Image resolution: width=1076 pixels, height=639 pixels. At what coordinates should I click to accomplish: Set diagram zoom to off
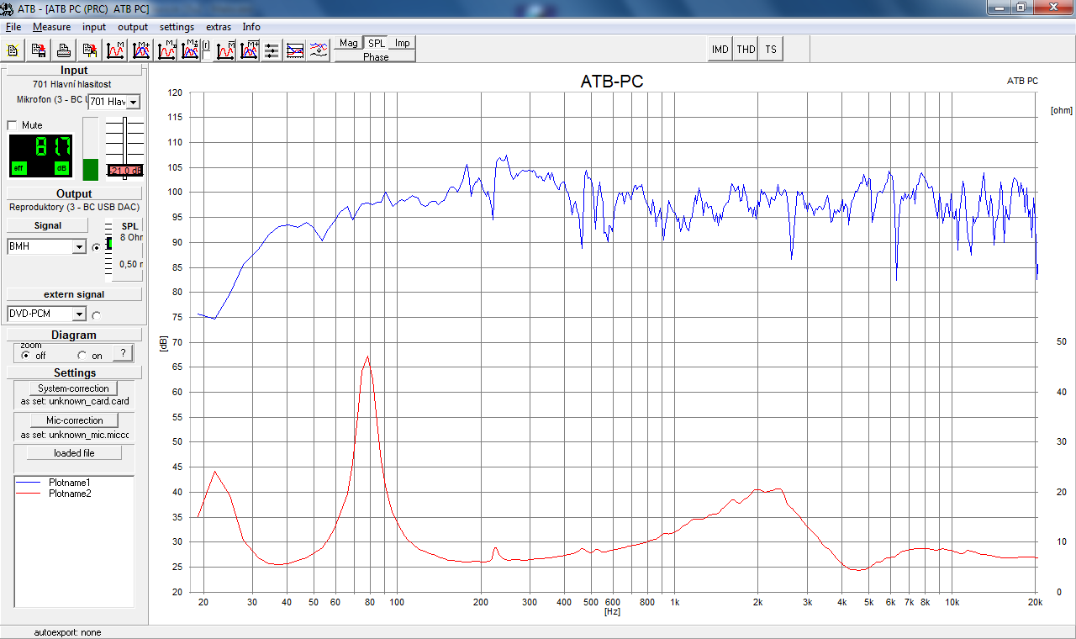[x=26, y=356]
